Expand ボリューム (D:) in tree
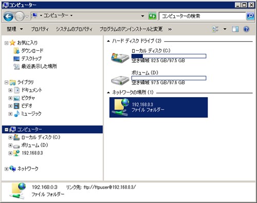The image size is (257, 203). [10, 145]
